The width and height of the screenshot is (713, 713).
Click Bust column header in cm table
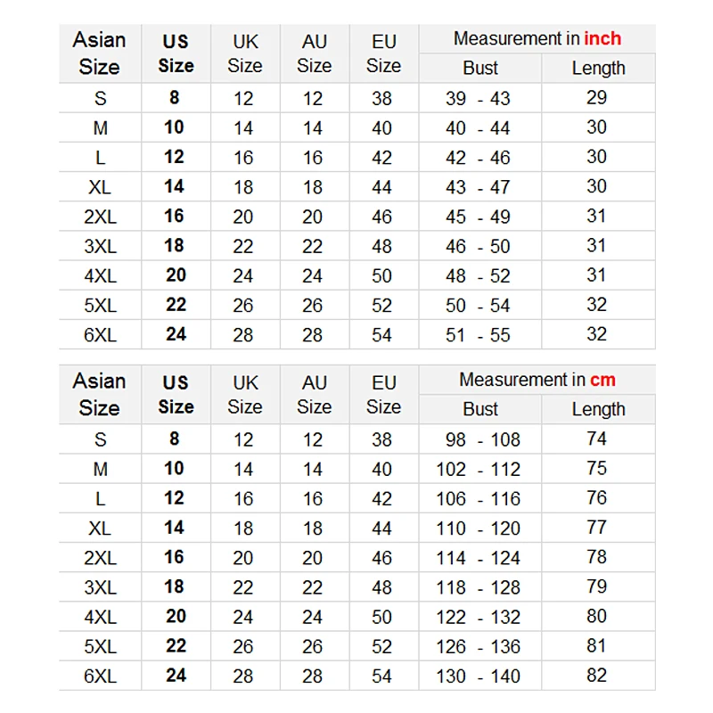point(480,409)
